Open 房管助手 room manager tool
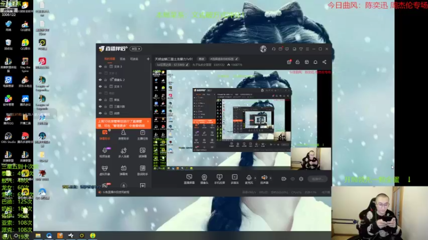 [124, 135]
